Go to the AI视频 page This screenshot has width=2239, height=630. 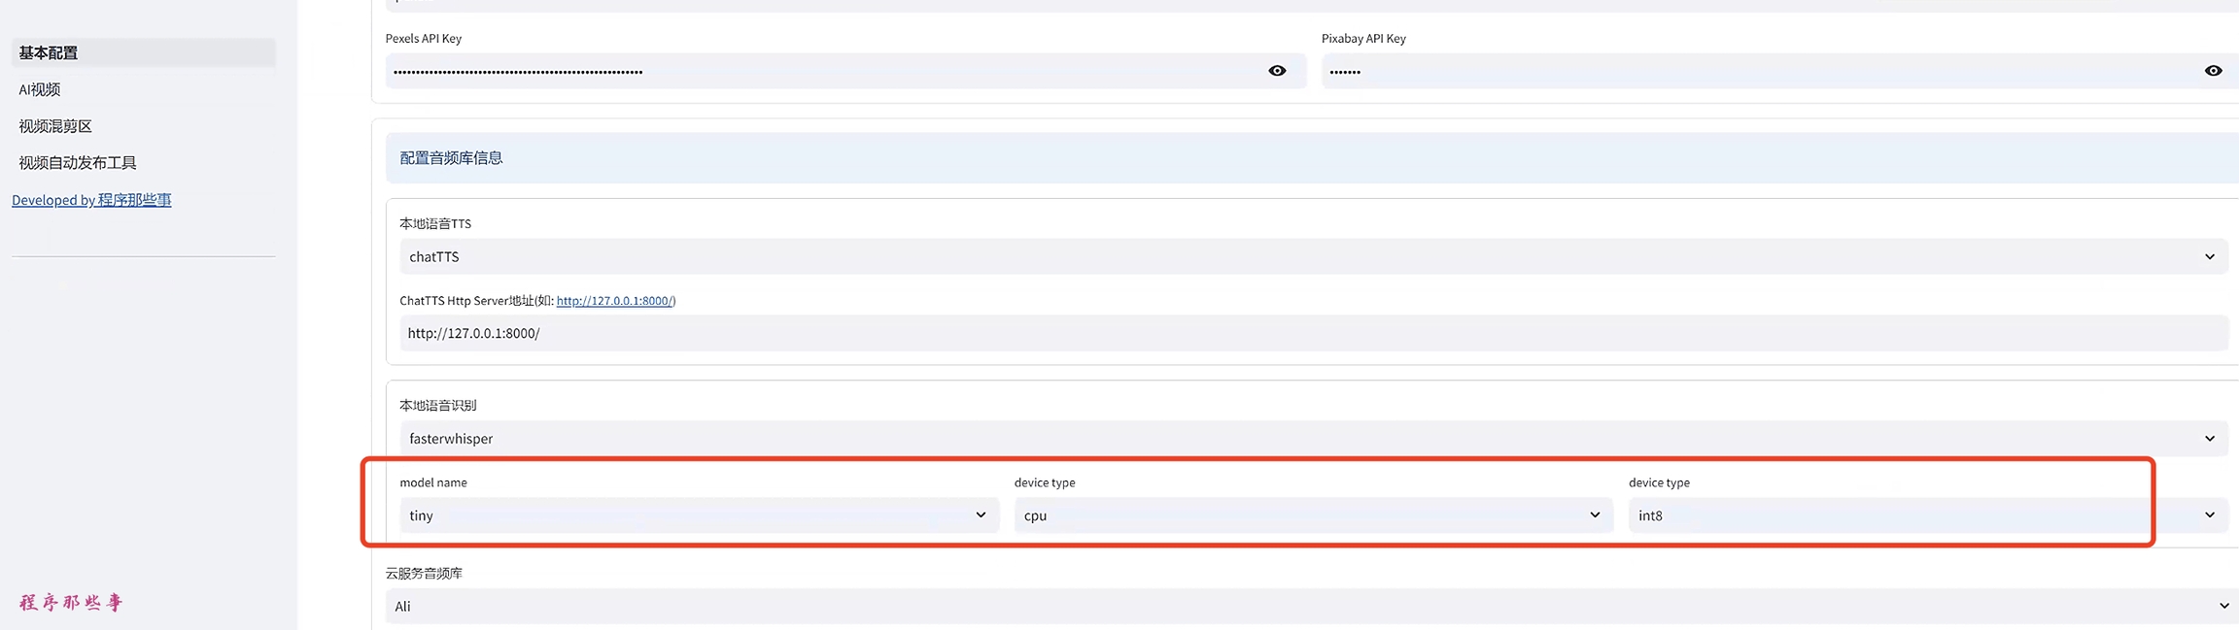[x=40, y=89]
